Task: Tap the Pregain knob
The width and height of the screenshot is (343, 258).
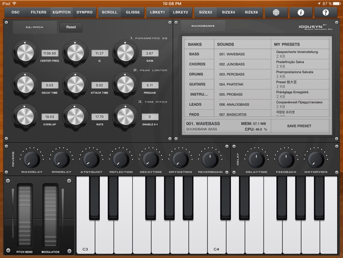Action: 125,85
